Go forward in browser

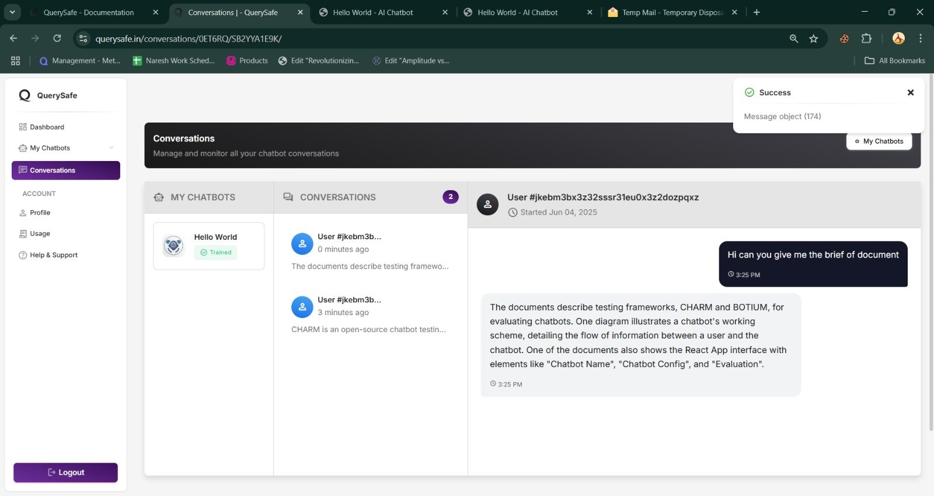(x=35, y=39)
